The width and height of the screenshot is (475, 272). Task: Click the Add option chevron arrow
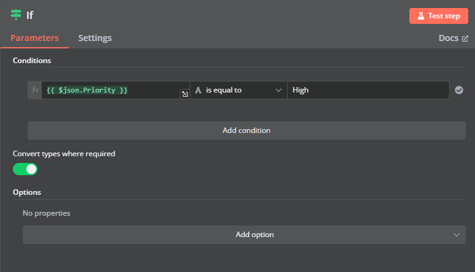[456, 235]
